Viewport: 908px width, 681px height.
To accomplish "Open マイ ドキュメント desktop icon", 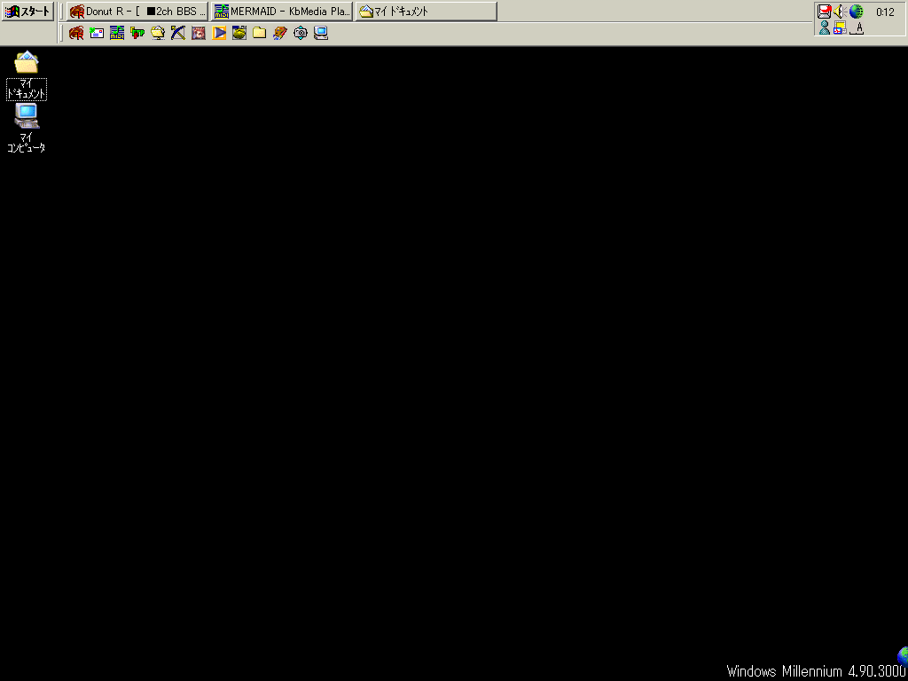I will [27, 64].
